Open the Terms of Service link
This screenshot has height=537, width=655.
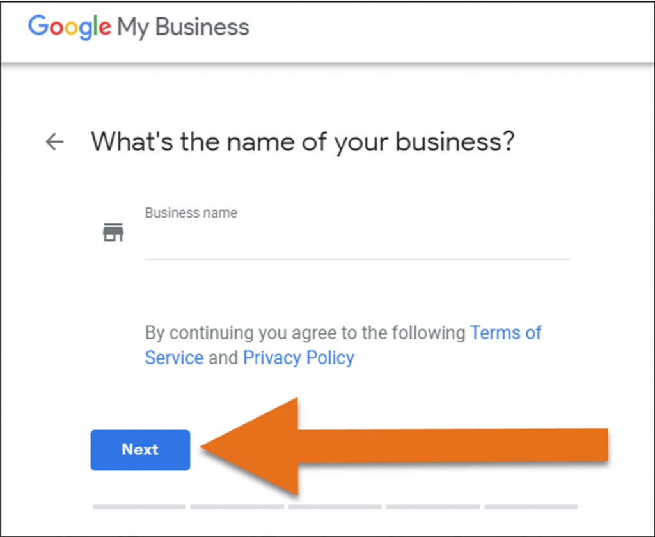coord(343,345)
